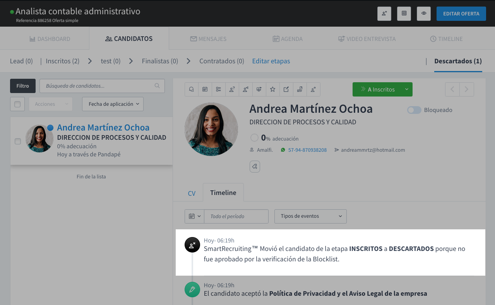Open the Mensajes tab
This screenshot has width=495, height=305.
point(208,39)
